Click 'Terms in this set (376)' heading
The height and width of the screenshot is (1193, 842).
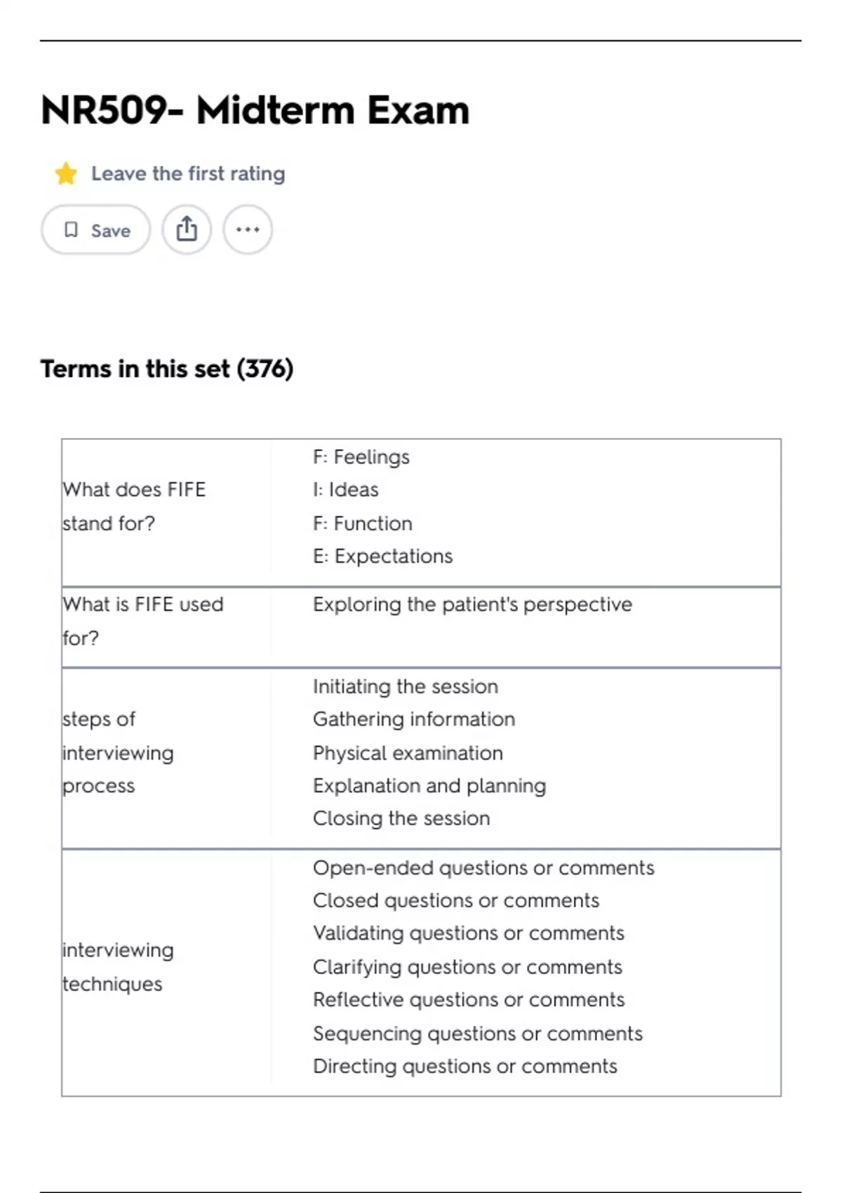tap(167, 368)
